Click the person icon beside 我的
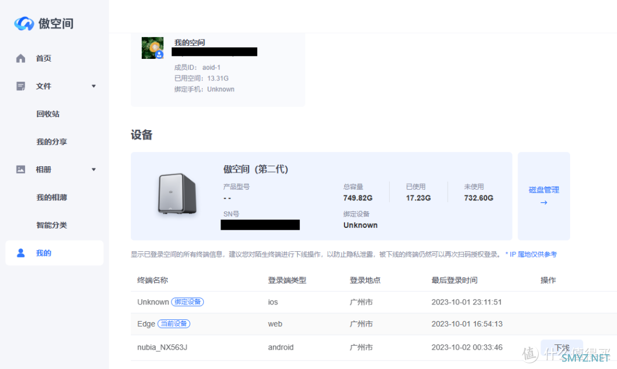The height and width of the screenshot is (369, 617). tap(21, 253)
